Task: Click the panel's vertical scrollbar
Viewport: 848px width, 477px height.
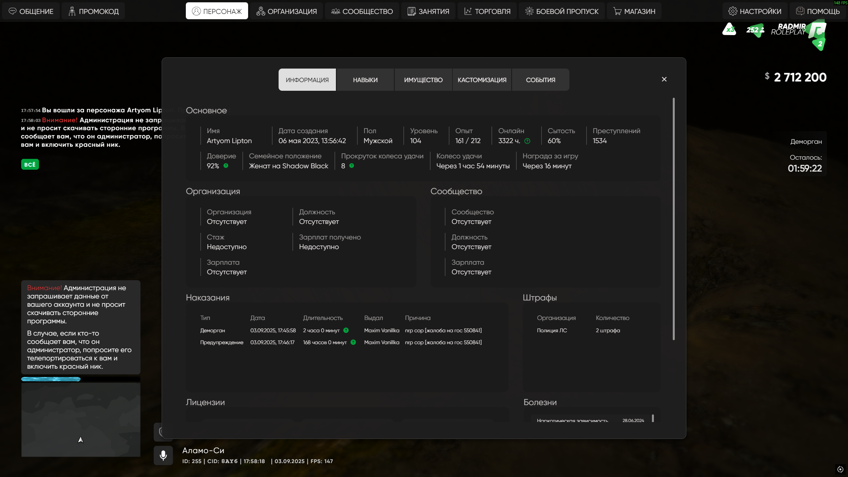Action: tap(673, 219)
